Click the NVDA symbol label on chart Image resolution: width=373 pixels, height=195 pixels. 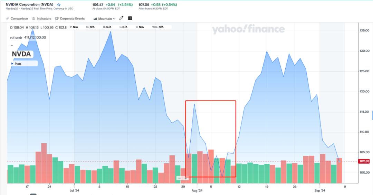(21, 54)
